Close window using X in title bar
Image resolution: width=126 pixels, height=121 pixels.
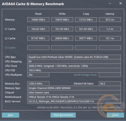tap(120, 3)
